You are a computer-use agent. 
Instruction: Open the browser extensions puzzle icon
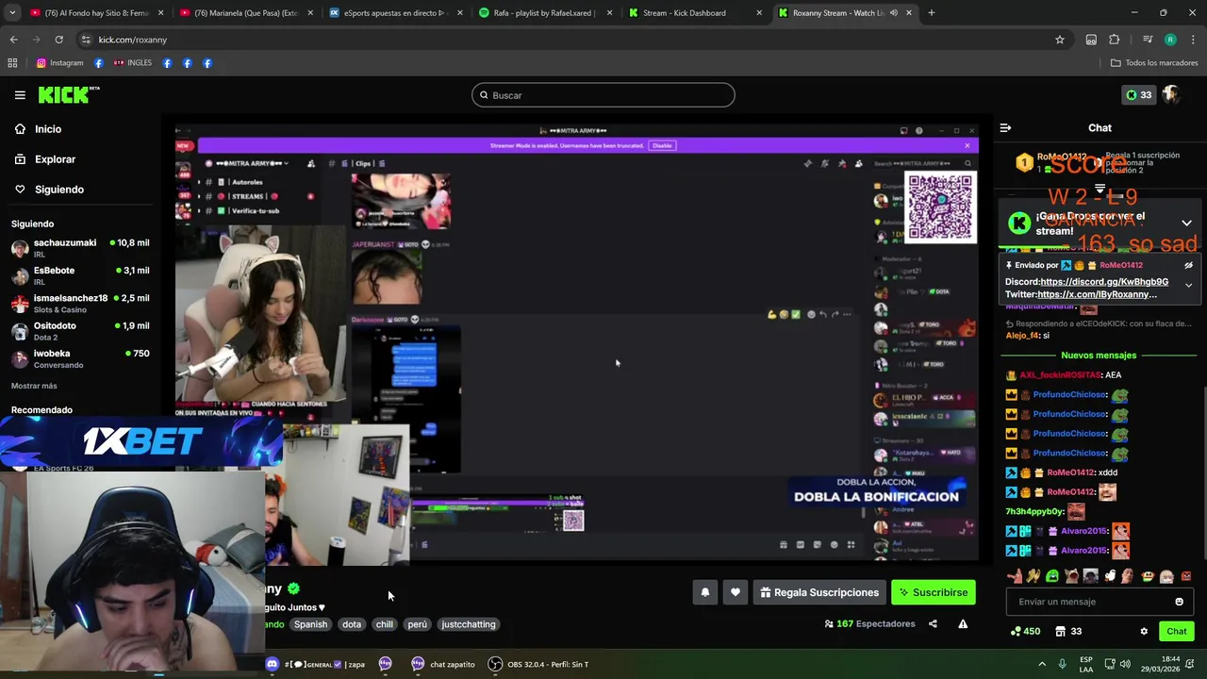tap(1115, 40)
